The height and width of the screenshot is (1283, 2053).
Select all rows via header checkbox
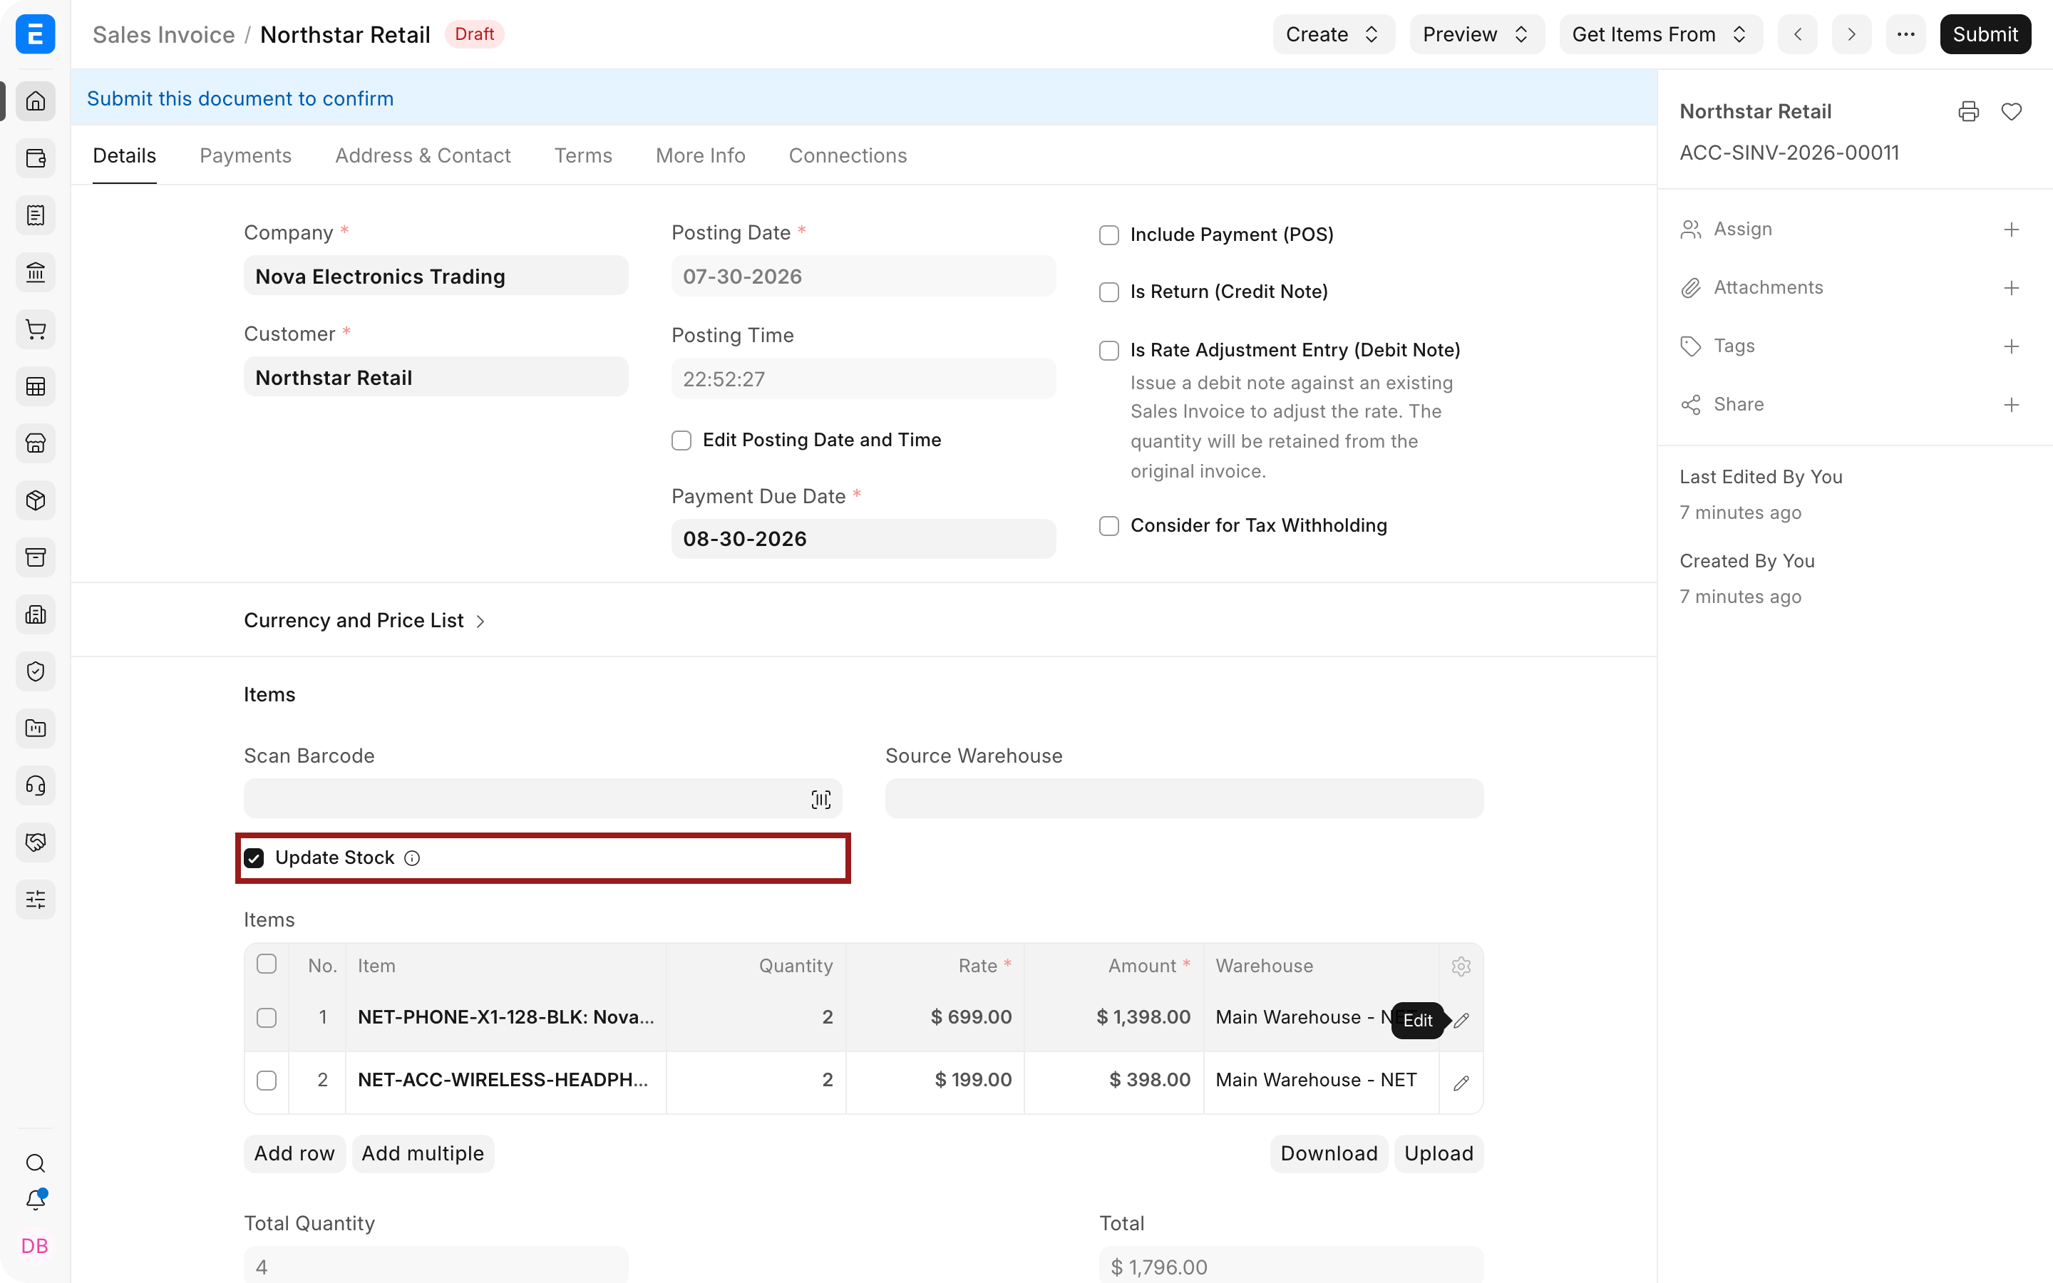[x=267, y=964]
